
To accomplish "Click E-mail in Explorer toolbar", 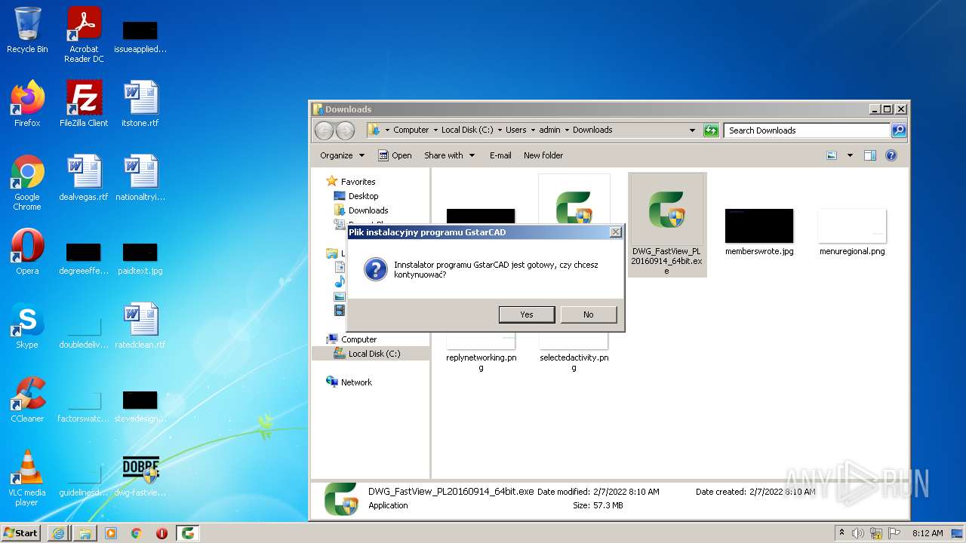I will (x=500, y=155).
